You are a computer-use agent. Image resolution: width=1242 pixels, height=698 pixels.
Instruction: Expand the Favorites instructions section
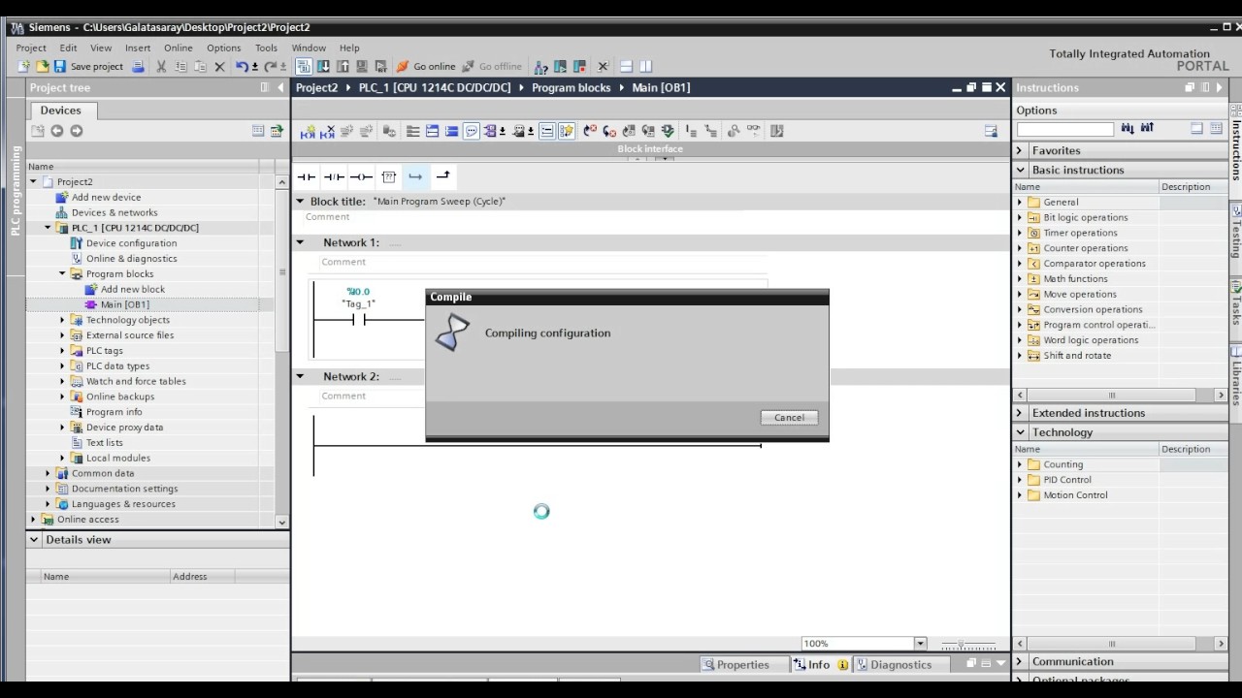pos(1020,150)
